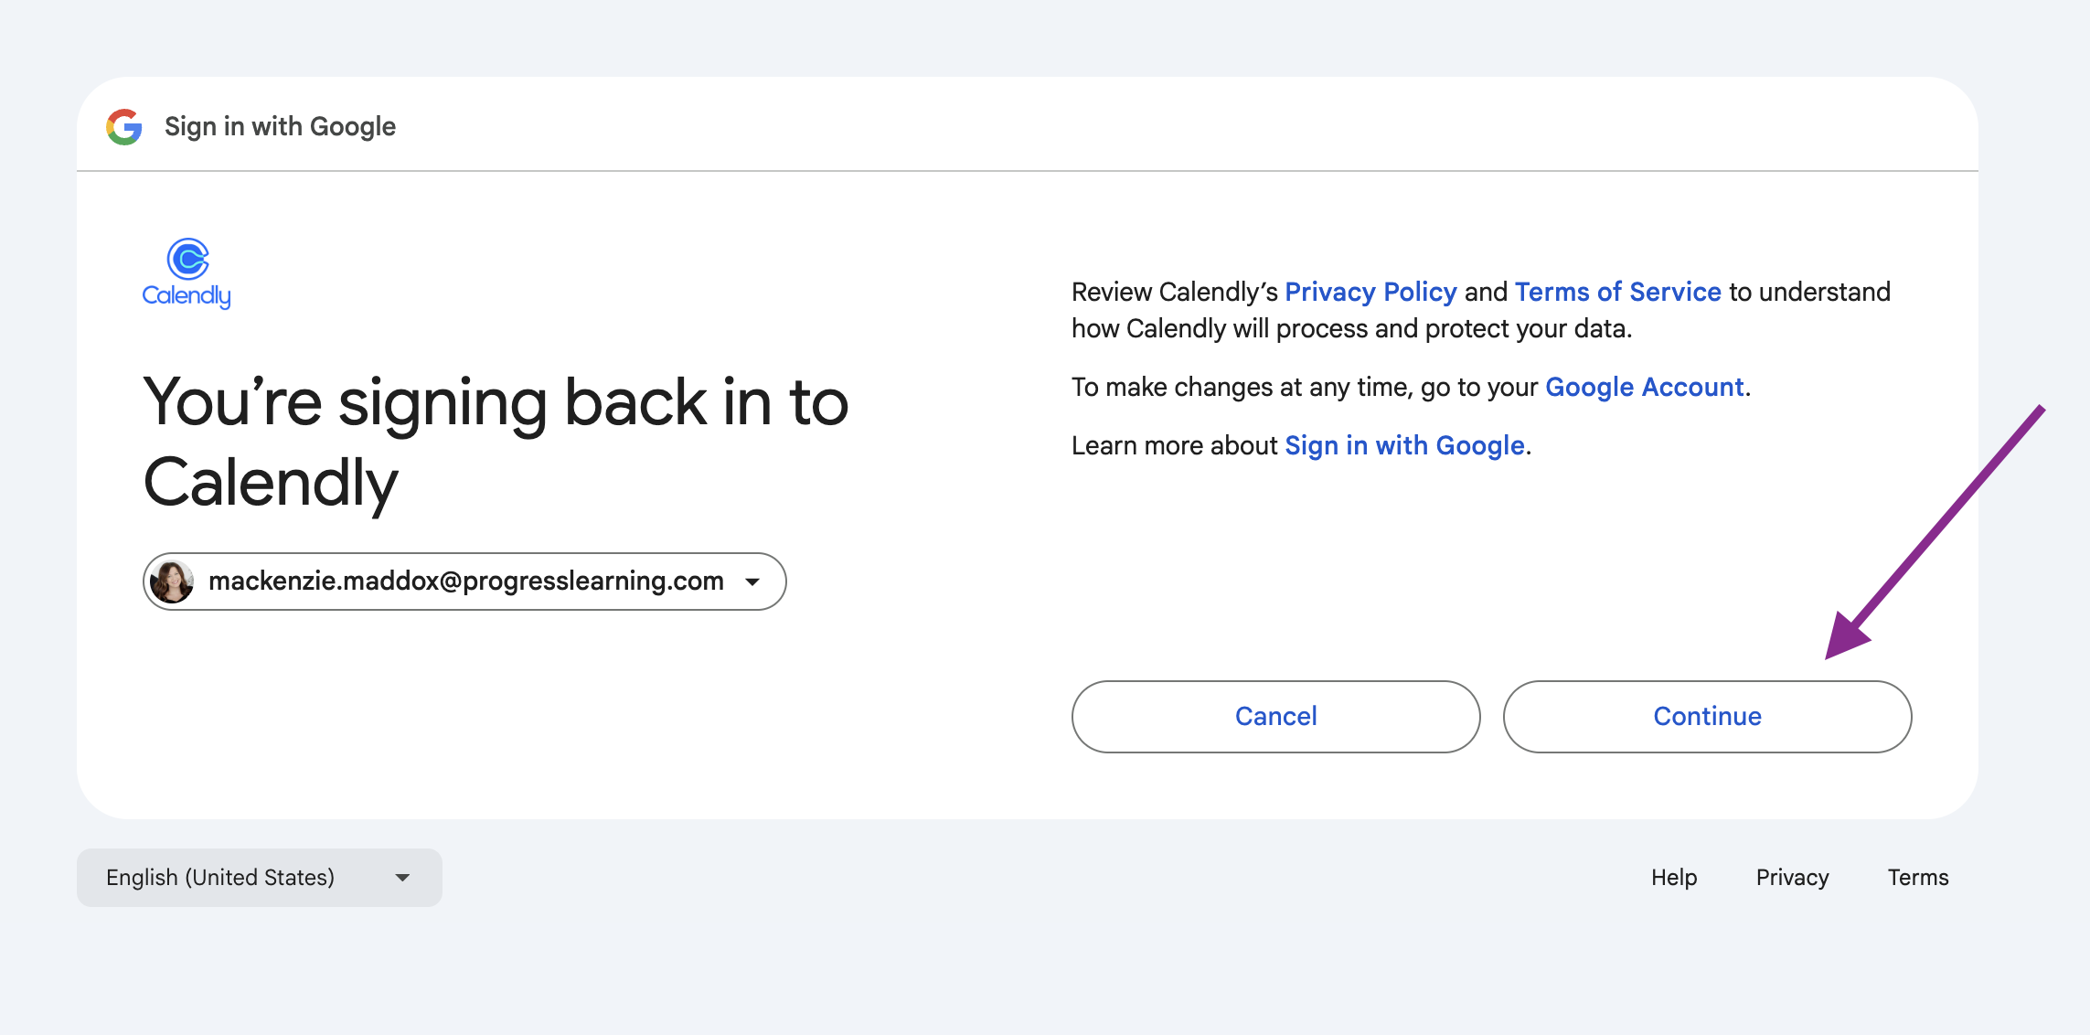Open the Terms of Service link
The height and width of the screenshot is (1035, 2090).
pyautogui.click(x=1617, y=292)
